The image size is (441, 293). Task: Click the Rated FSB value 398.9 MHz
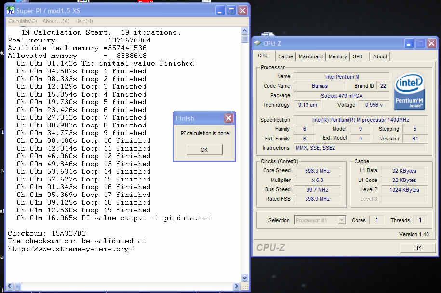tap(317, 199)
